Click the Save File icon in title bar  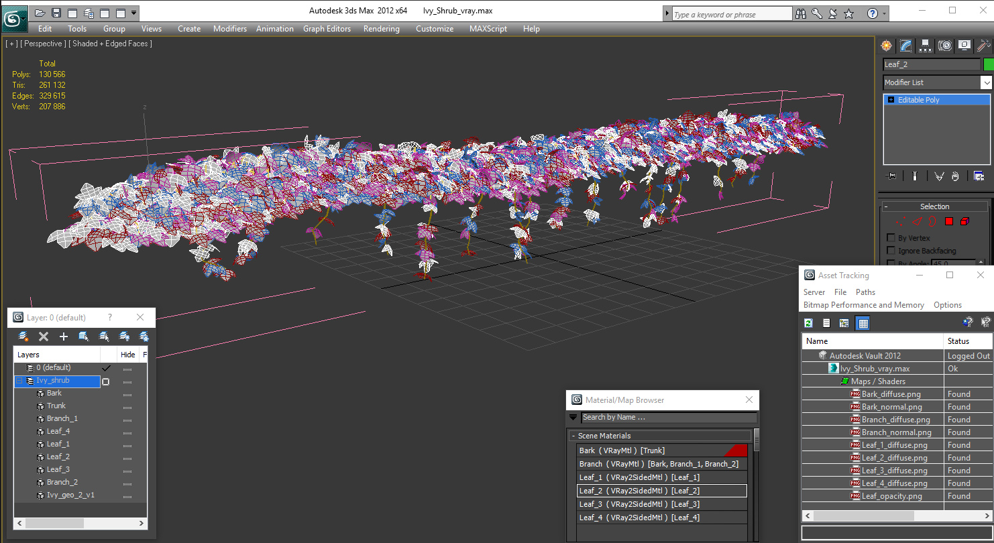tap(56, 13)
